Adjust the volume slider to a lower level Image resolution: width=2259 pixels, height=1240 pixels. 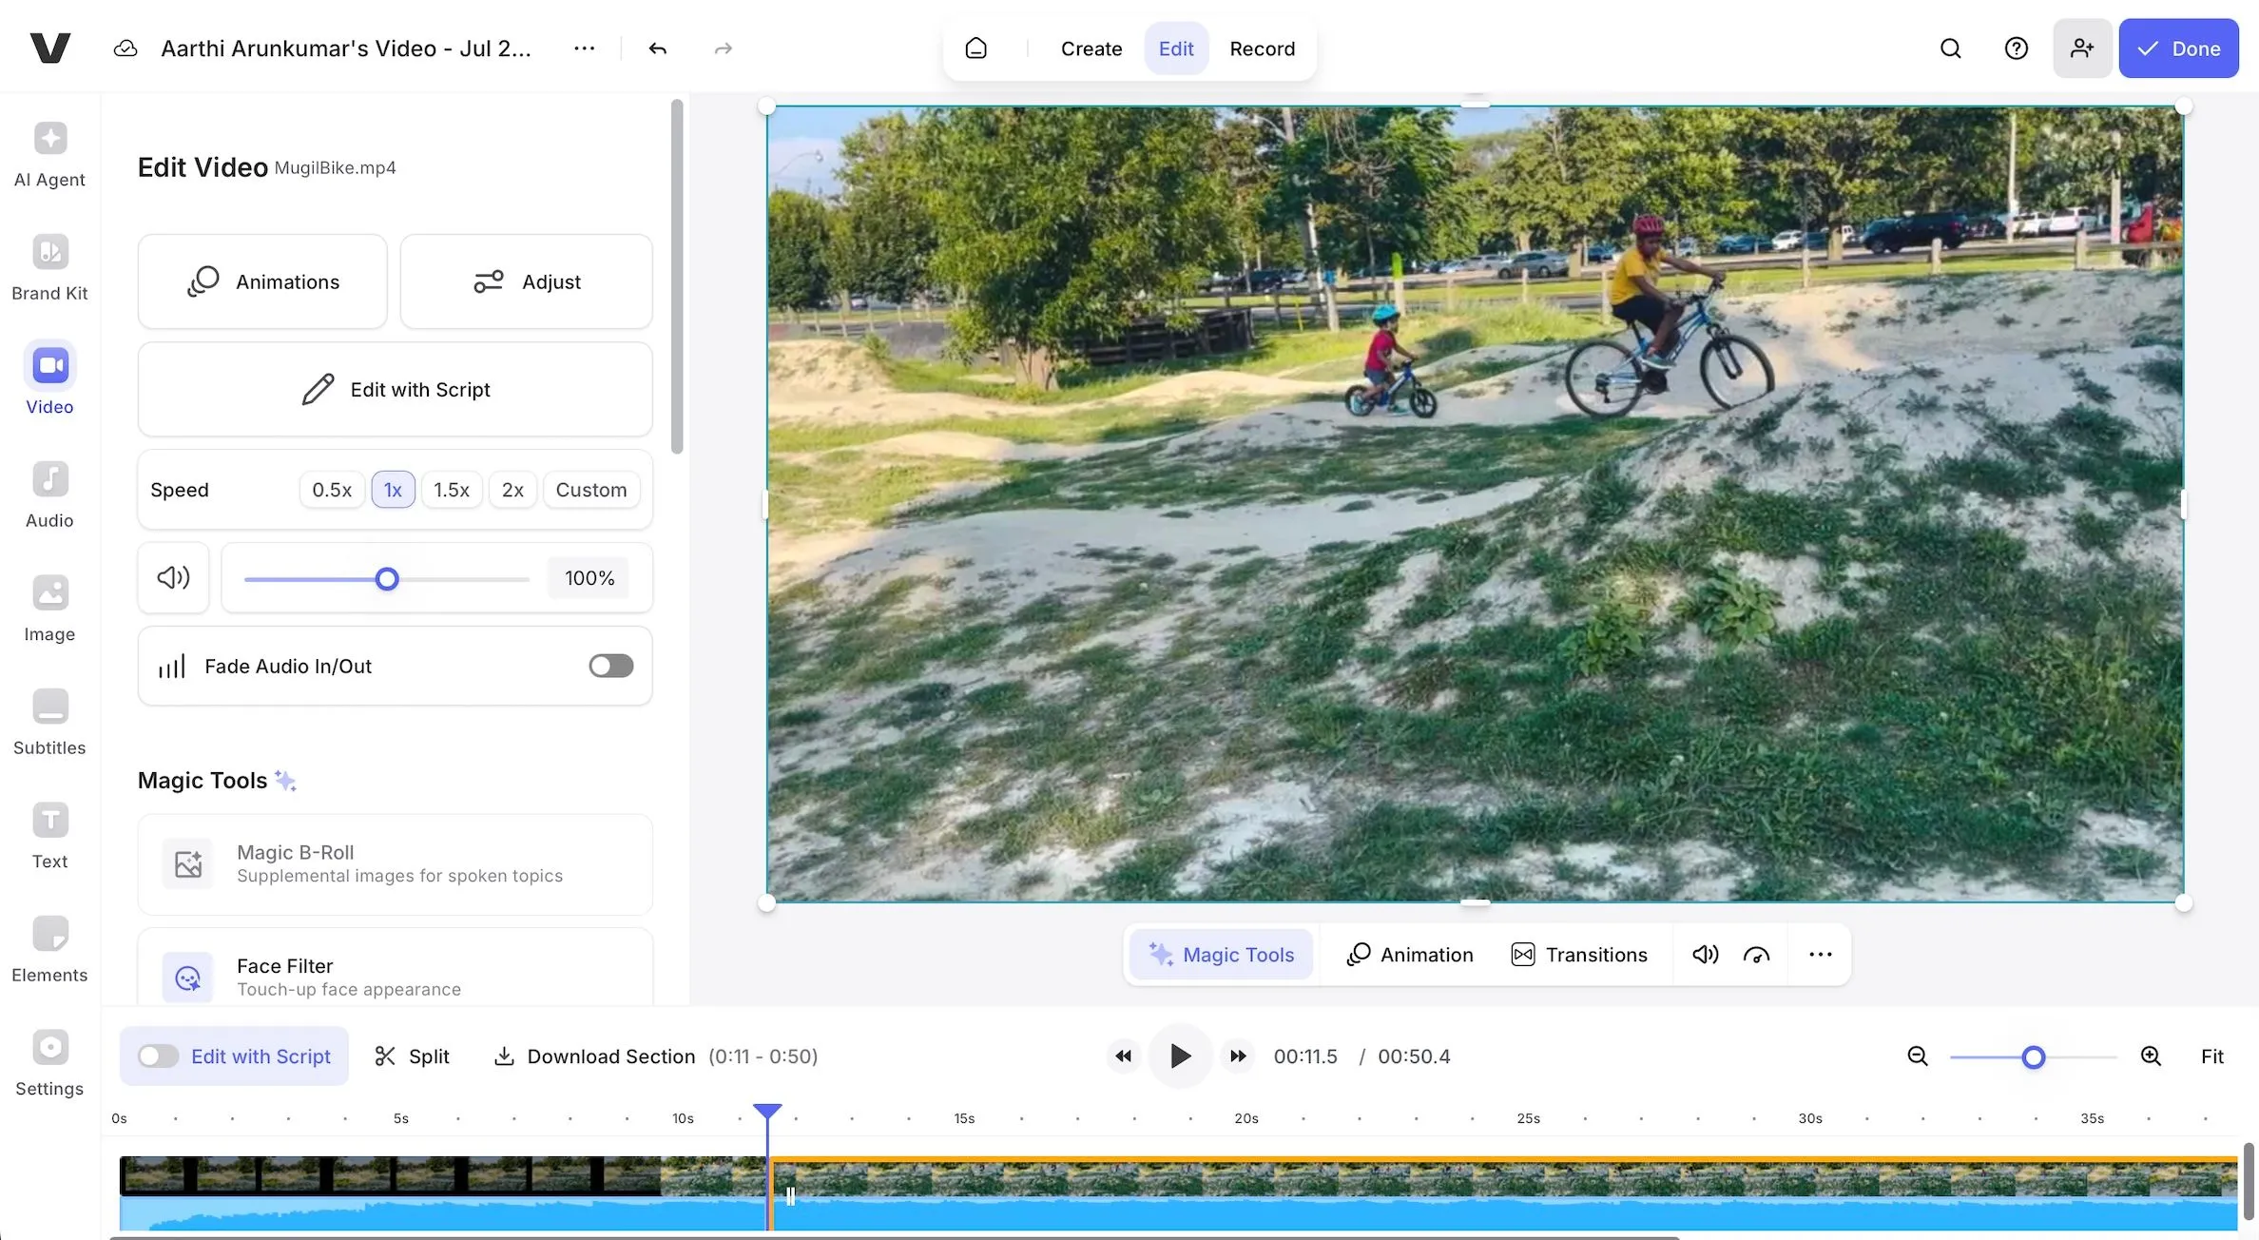click(x=314, y=578)
